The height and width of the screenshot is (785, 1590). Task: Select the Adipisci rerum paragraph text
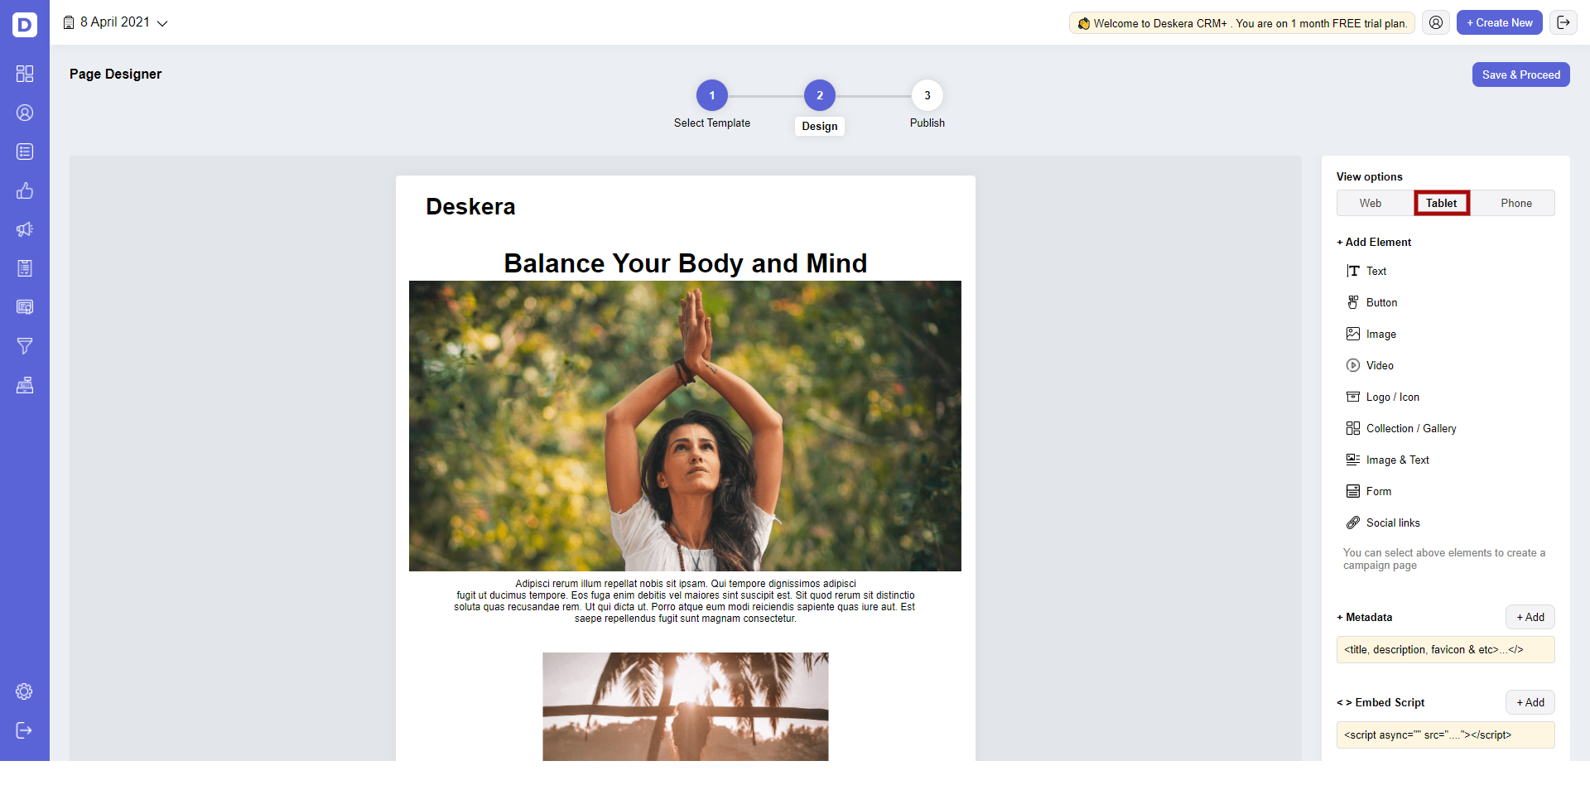(x=685, y=601)
